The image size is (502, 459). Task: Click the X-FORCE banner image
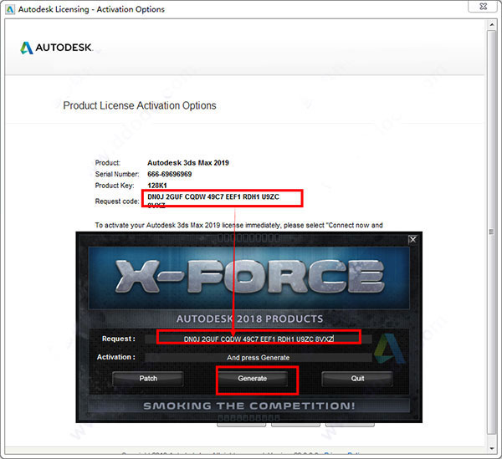click(249, 278)
